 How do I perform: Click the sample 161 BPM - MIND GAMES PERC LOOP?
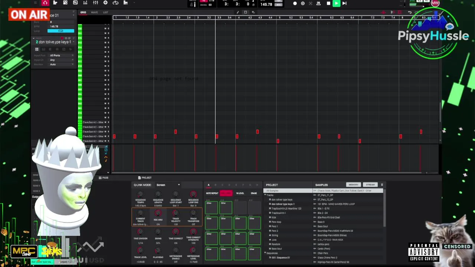pos(336,204)
